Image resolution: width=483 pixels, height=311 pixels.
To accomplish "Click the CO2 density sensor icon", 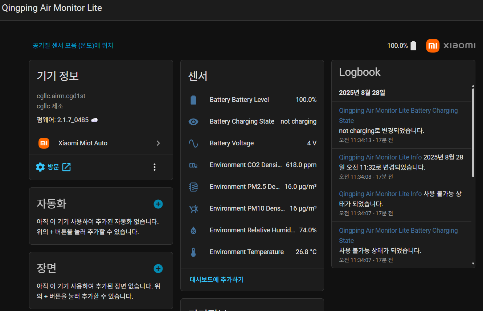I will coord(193,165).
